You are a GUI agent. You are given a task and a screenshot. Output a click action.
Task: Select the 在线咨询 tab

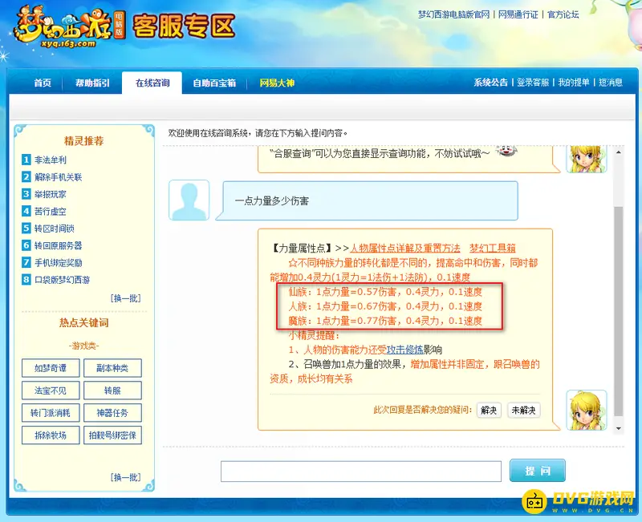(x=152, y=83)
